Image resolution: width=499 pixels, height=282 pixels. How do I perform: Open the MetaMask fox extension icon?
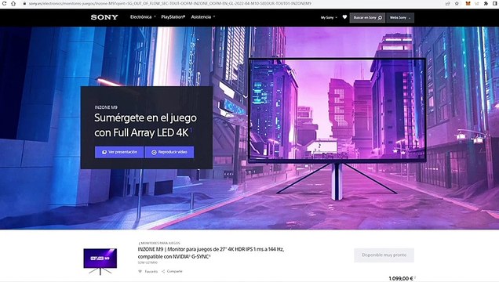(468, 3)
